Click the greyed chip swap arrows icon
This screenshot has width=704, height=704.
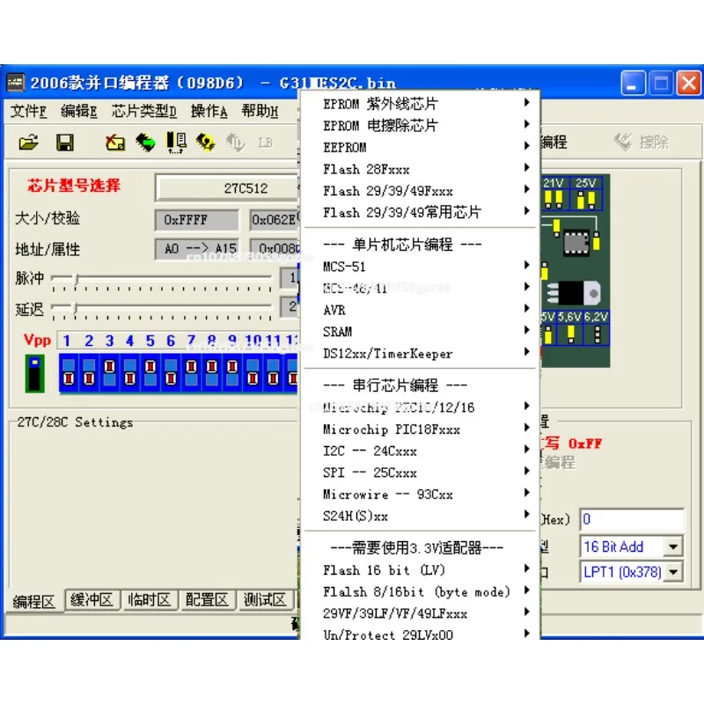click(235, 143)
